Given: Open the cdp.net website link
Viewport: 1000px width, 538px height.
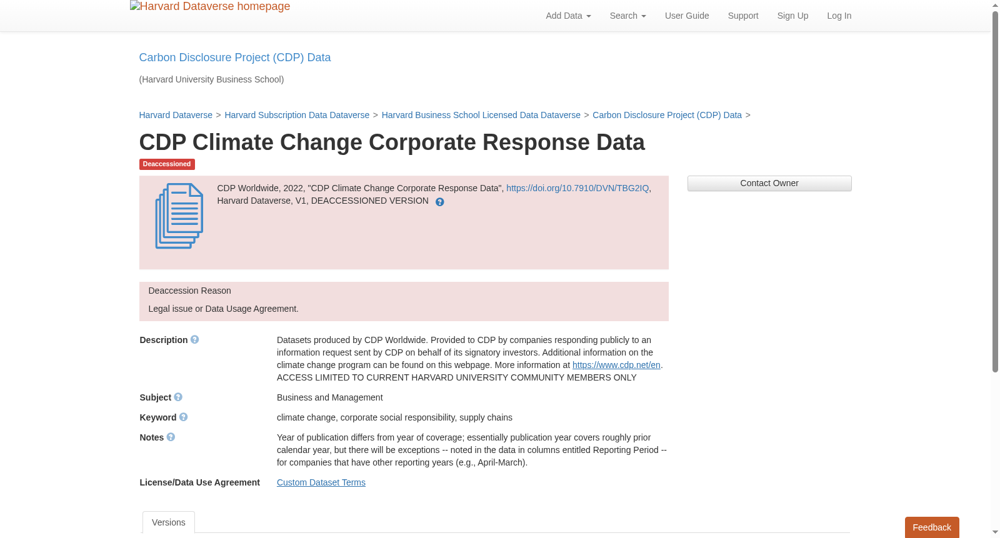Looking at the screenshot, I should click(x=616, y=365).
